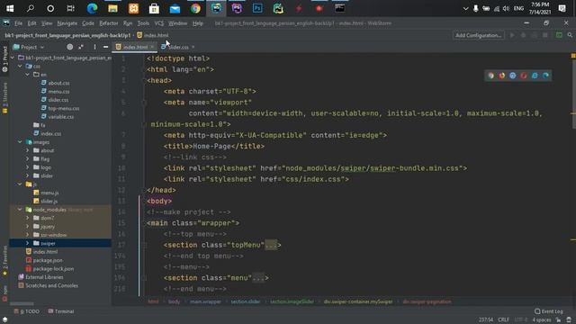Viewport: 576px width, 324px height.
Task: Open the TODO tool window
Action: [27, 311]
